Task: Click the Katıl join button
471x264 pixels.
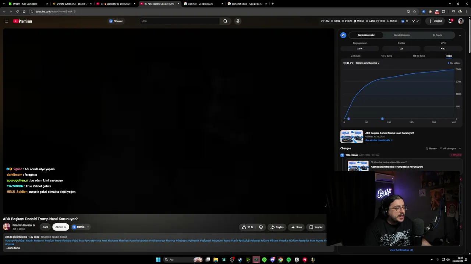Action: tap(45, 227)
